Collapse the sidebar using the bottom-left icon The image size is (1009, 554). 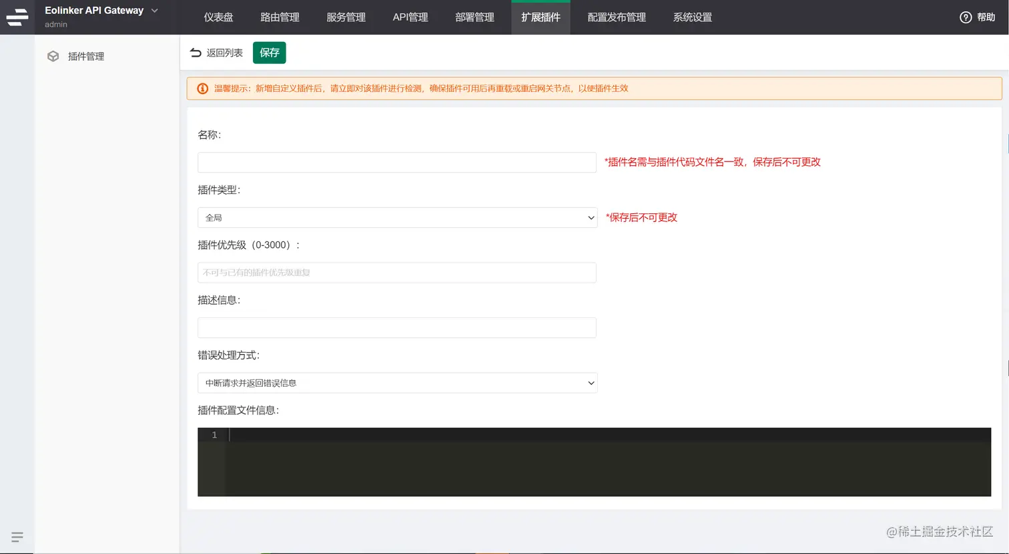17,537
